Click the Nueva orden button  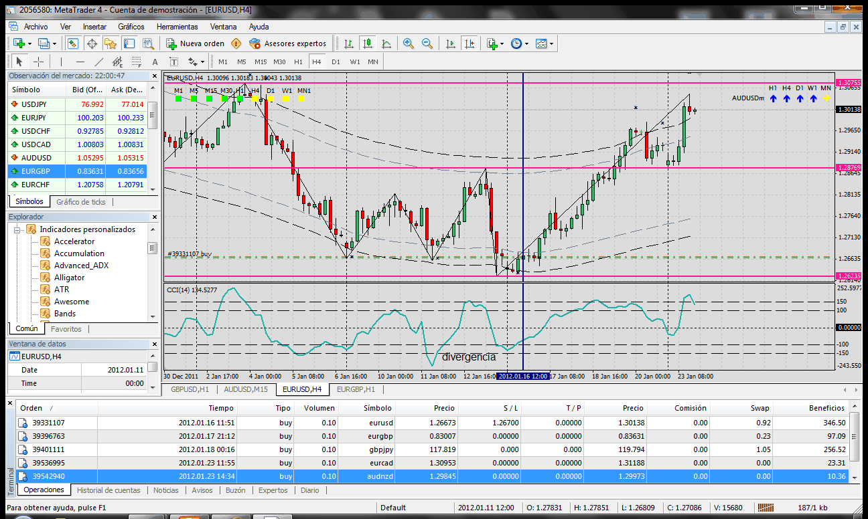196,43
